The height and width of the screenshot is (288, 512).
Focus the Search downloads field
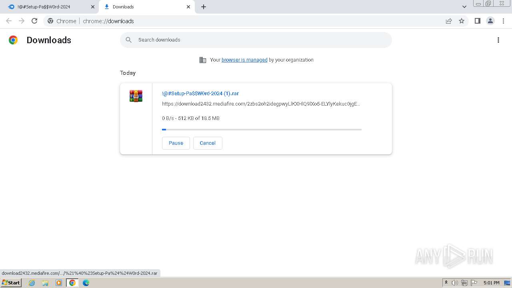click(256, 40)
